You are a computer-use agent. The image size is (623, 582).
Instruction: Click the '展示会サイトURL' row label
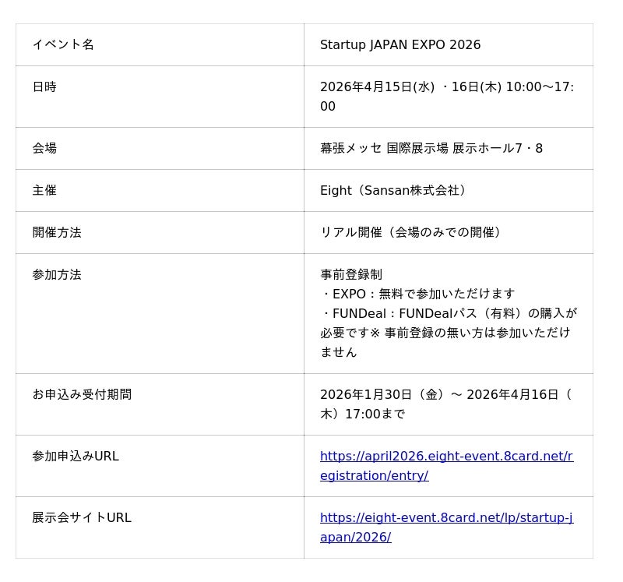tap(82, 517)
